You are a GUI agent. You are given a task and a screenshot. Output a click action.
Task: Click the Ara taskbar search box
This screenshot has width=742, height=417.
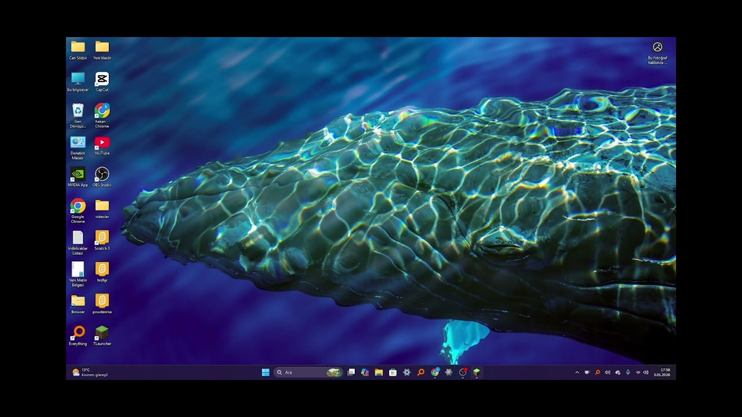[309, 372]
